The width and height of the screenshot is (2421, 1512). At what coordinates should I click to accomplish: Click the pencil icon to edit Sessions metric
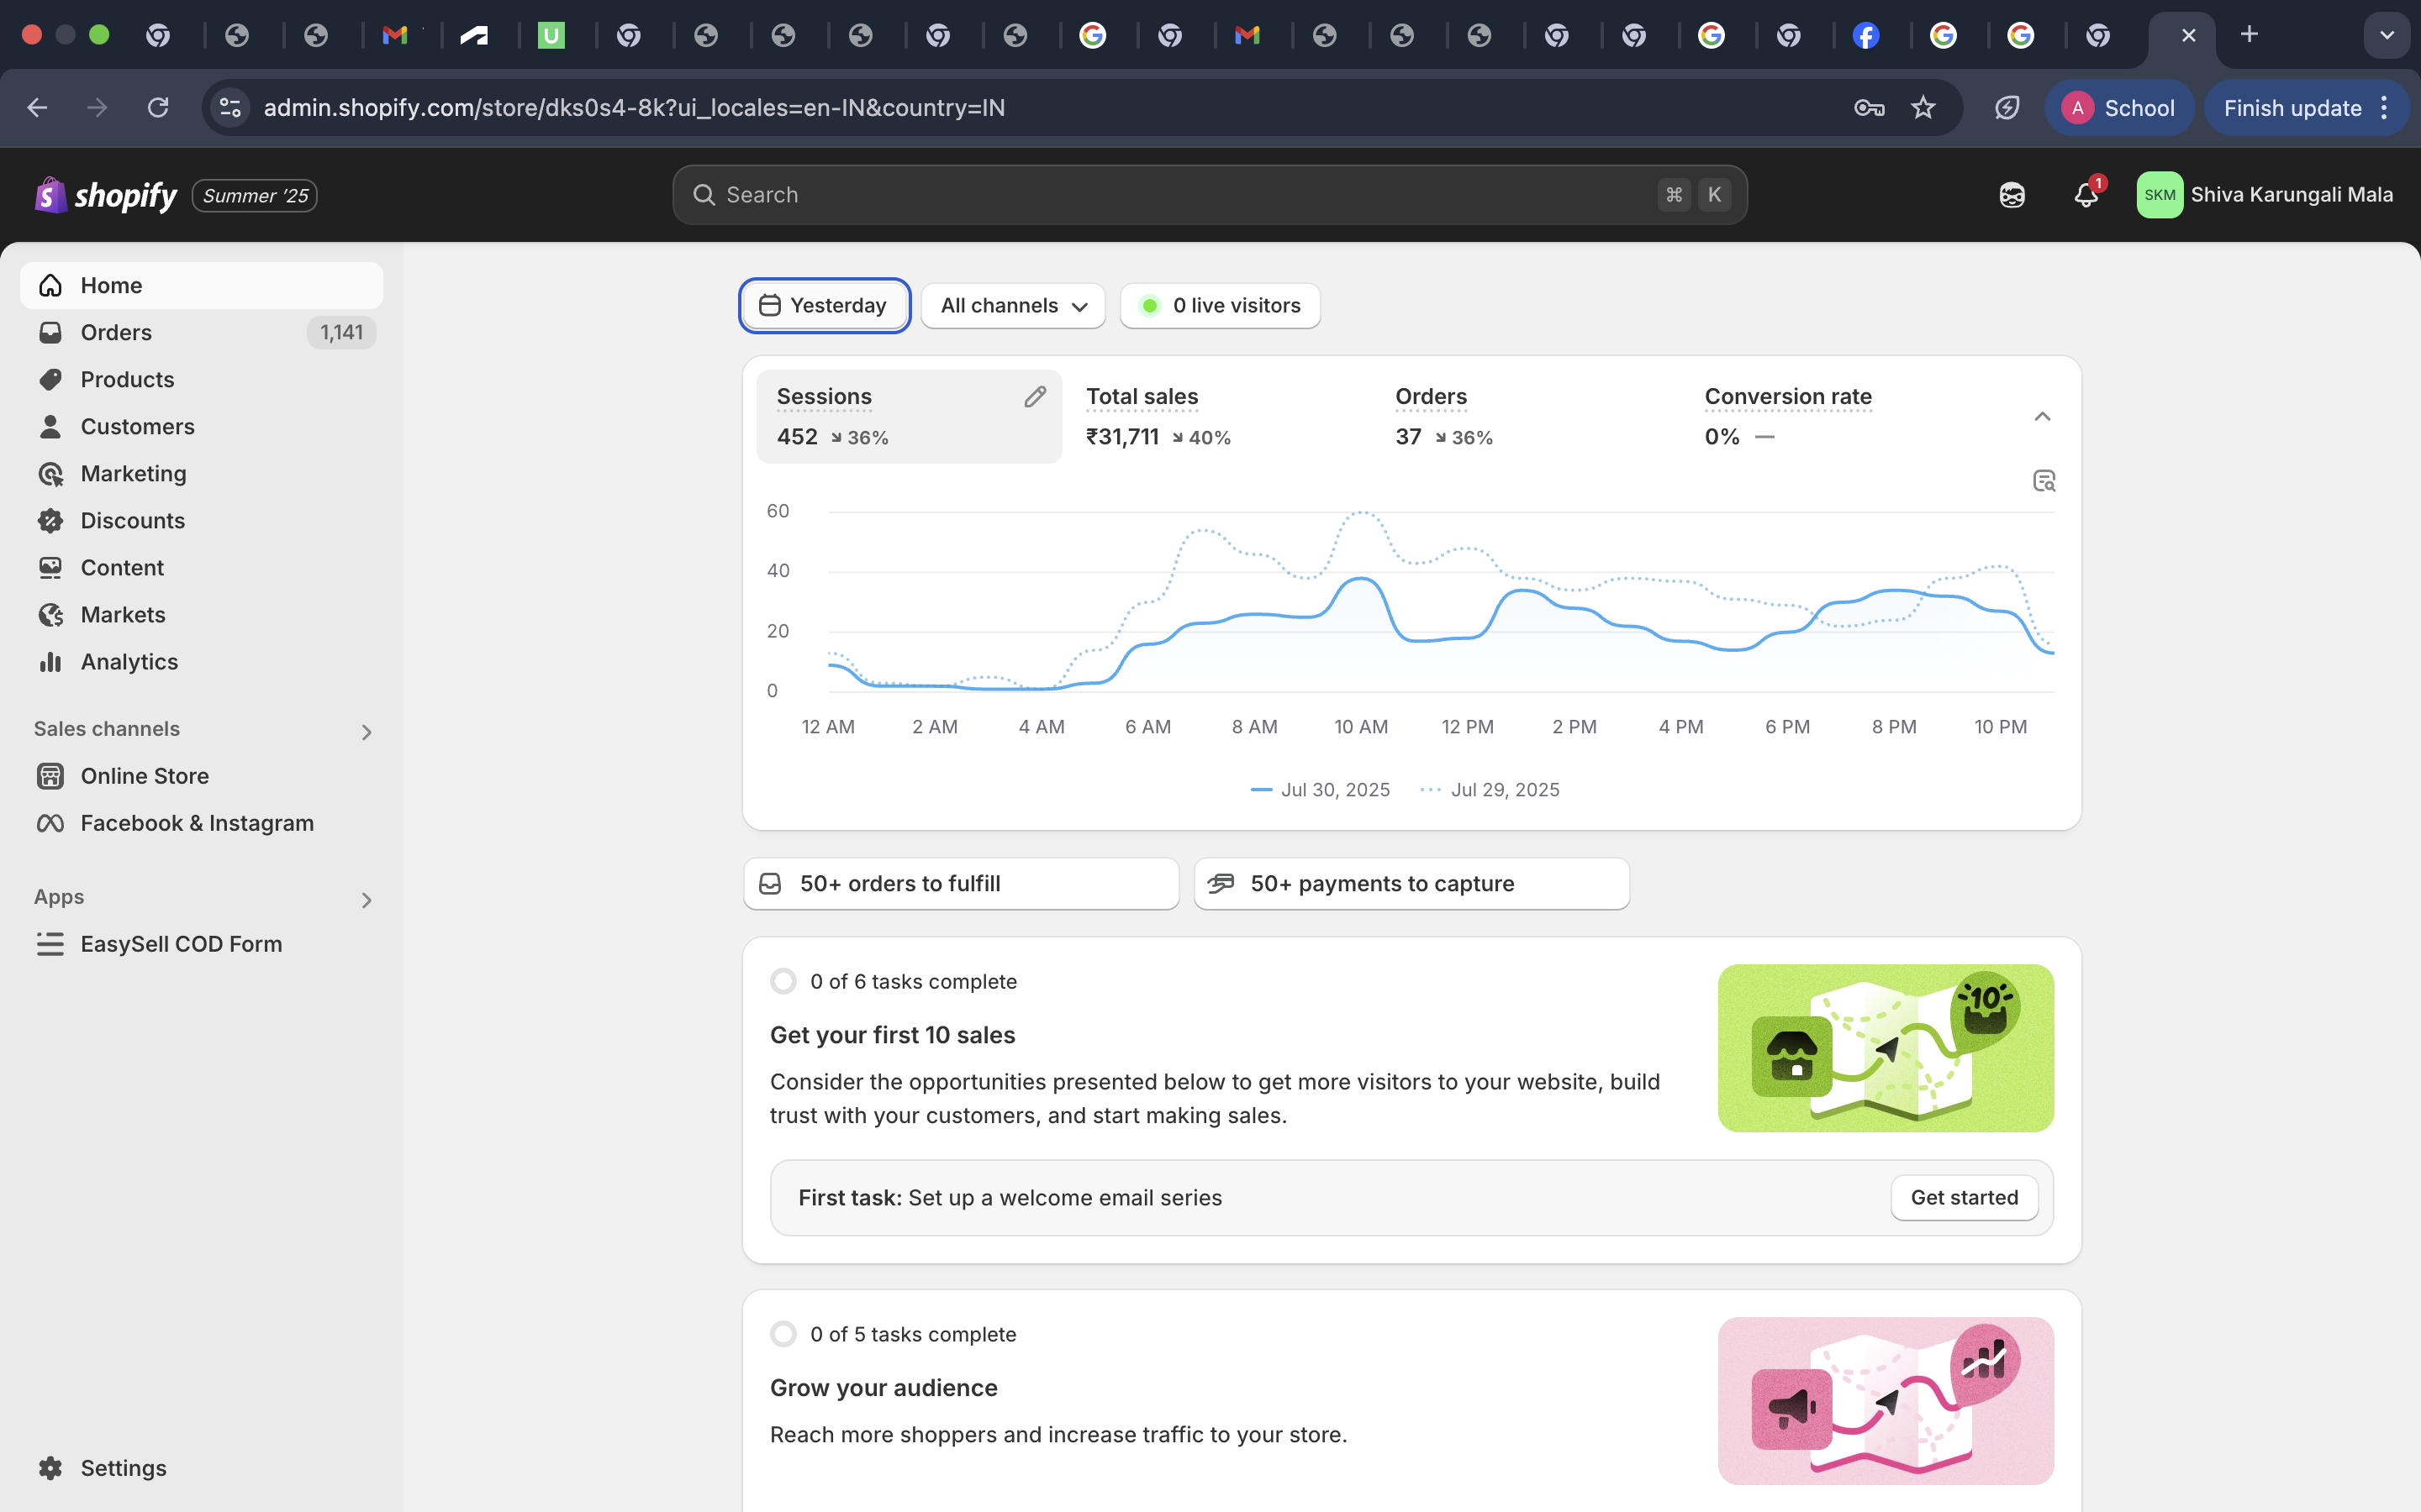1035,396
